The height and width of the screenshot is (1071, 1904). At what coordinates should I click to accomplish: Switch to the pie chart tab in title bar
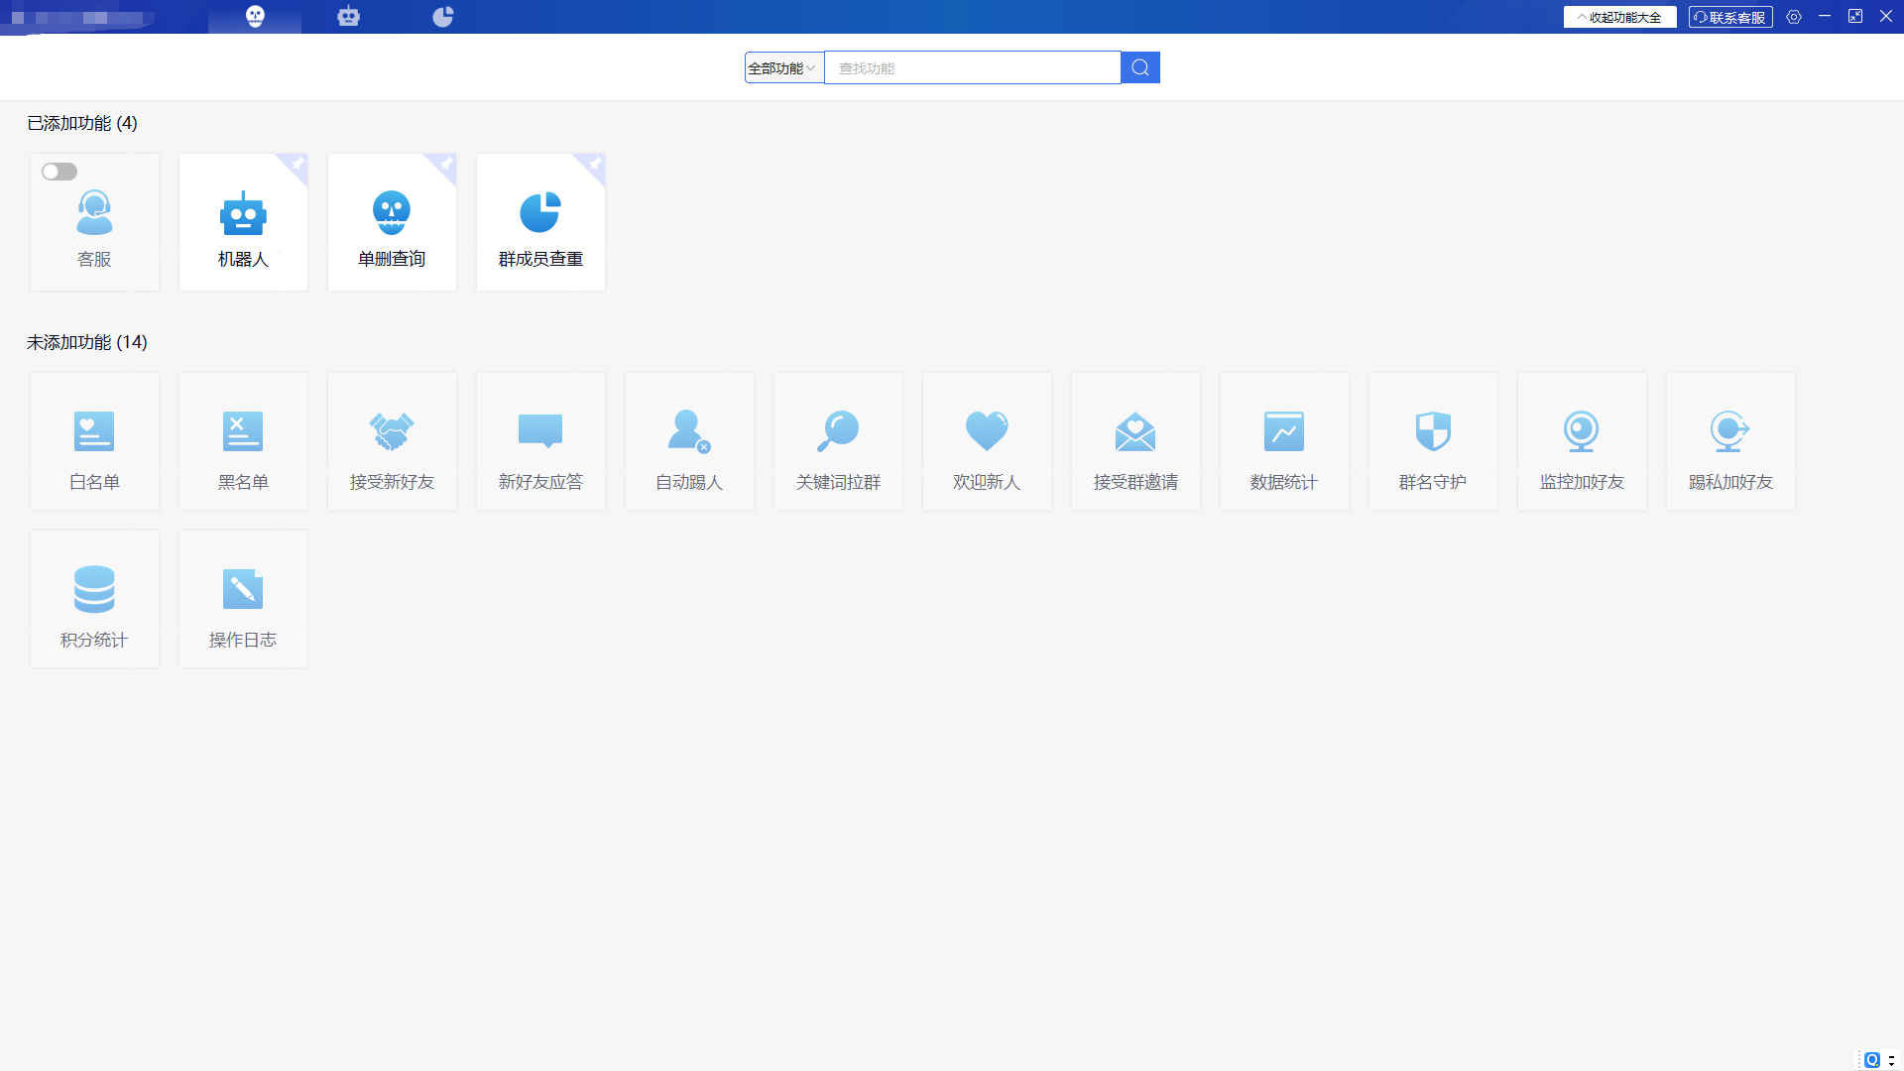(x=443, y=16)
